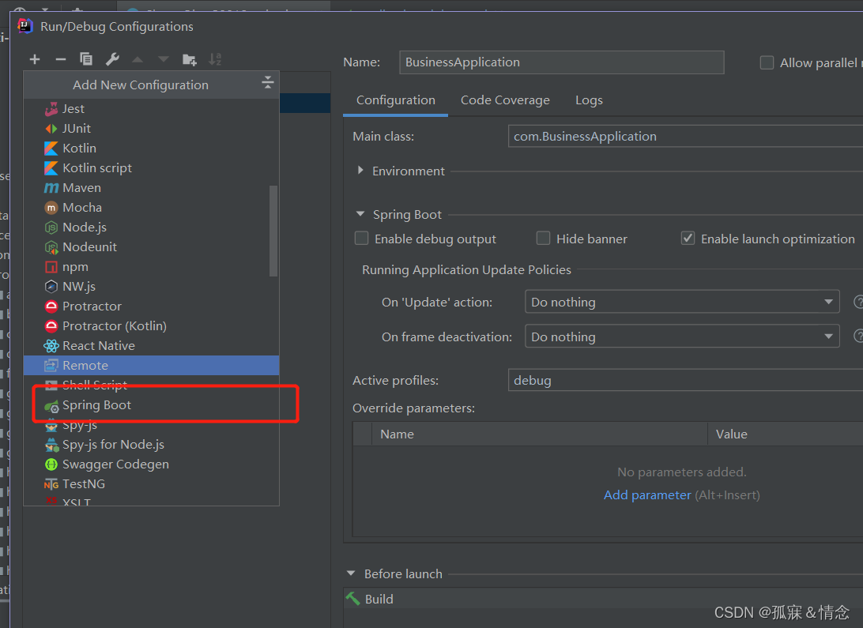The width and height of the screenshot is (863, 628).
Task: Open On 'Update' action dropdown
Action: coord(682,302)
